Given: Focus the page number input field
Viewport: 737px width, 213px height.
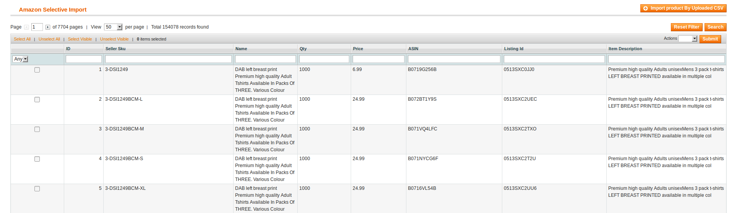Looking at the screenshot, I should tap(37, 27).
